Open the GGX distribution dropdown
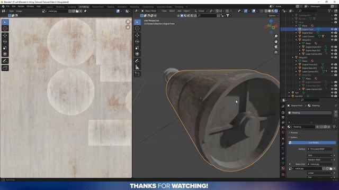 320,155
